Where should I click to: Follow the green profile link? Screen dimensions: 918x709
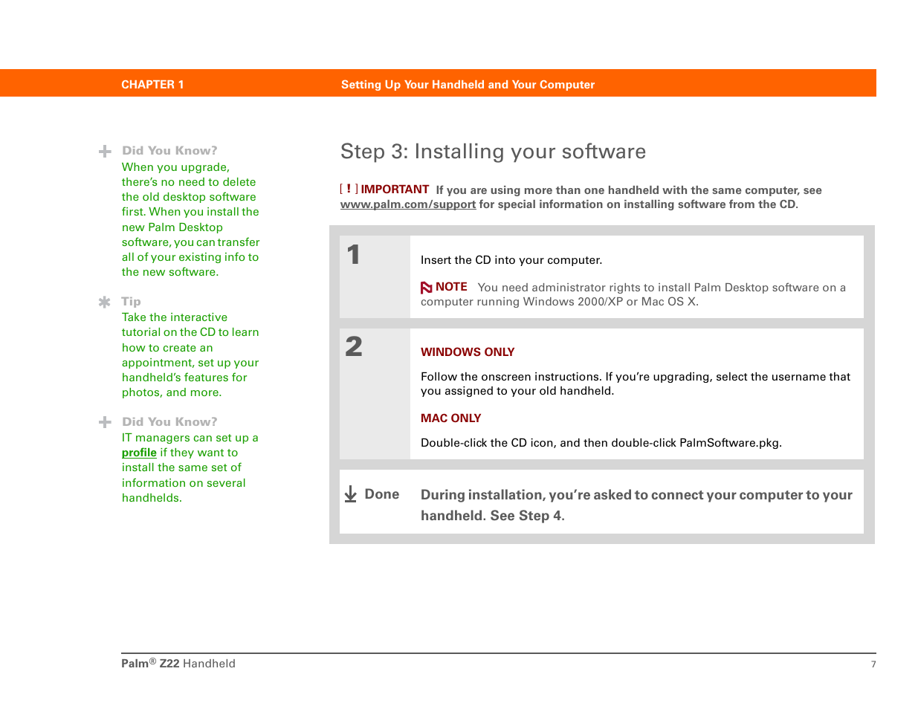[x=139, y=453]
